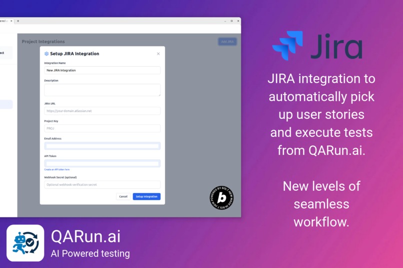Focus the API Token field
Screen dimensions: 403x268
[x=102, y=163]
